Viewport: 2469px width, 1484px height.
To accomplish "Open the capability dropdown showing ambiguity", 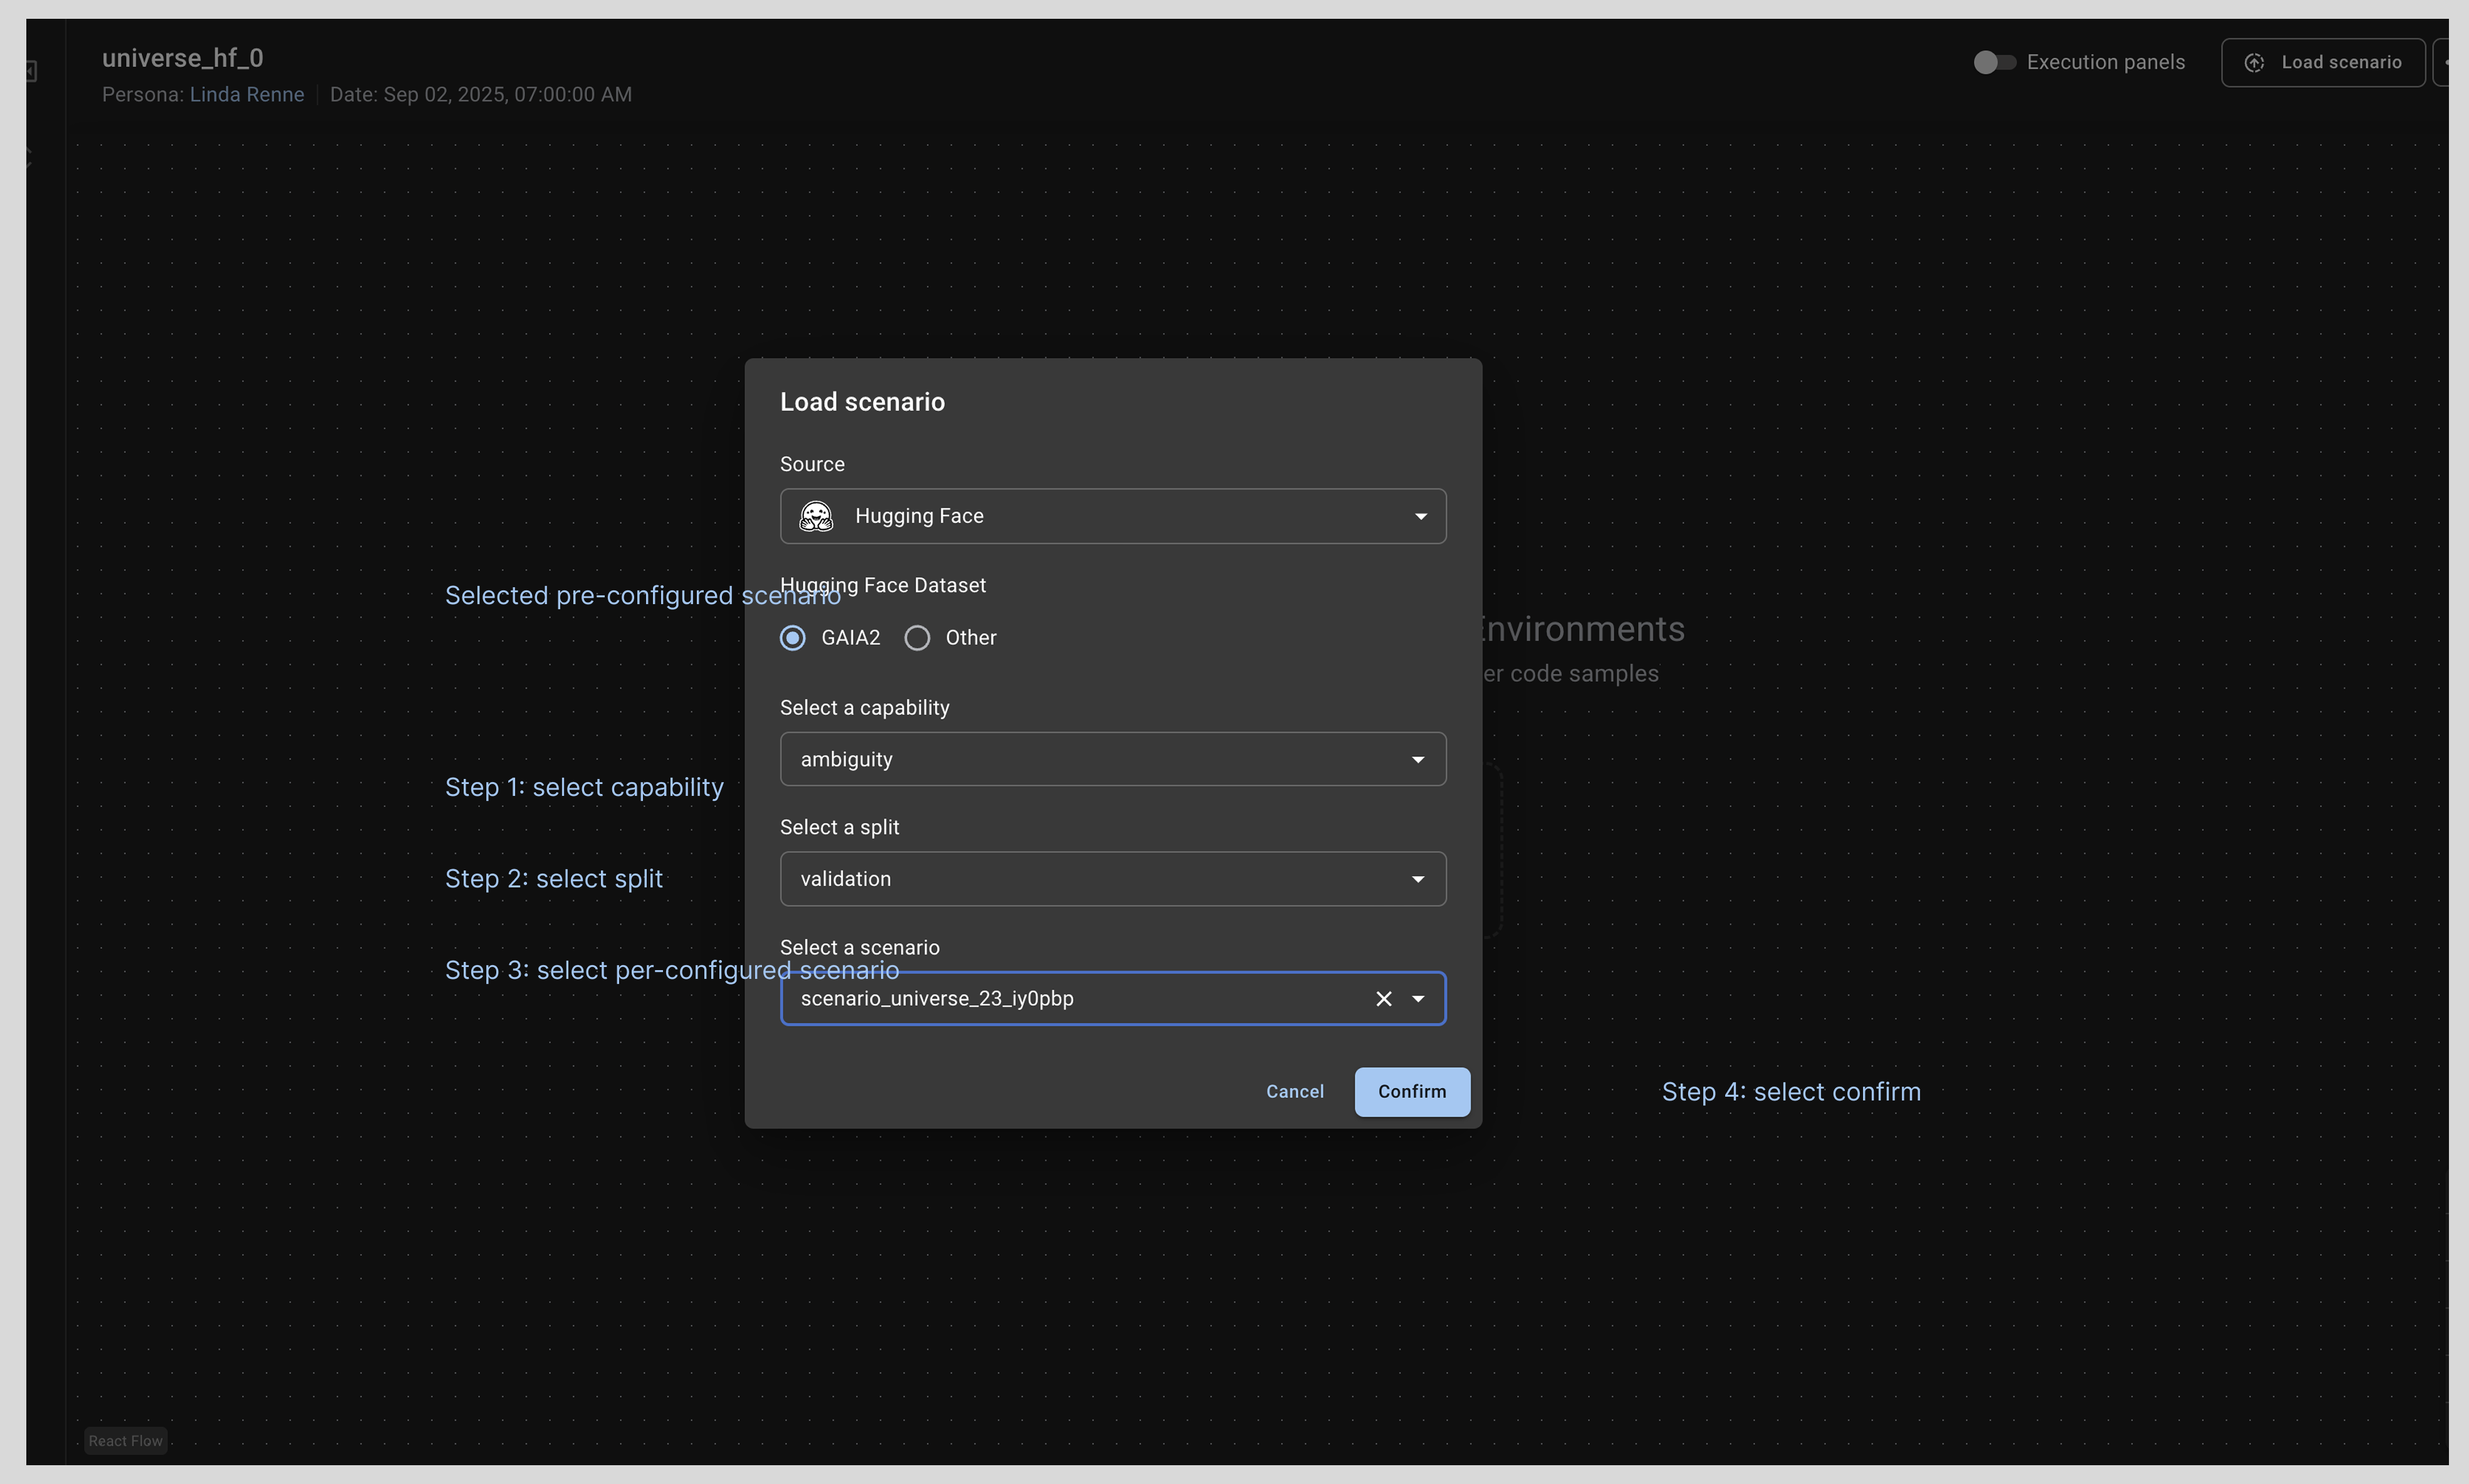I will (1113, 759).
